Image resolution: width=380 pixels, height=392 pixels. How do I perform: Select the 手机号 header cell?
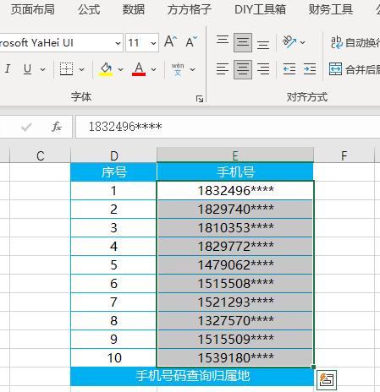tap(235, 171)
